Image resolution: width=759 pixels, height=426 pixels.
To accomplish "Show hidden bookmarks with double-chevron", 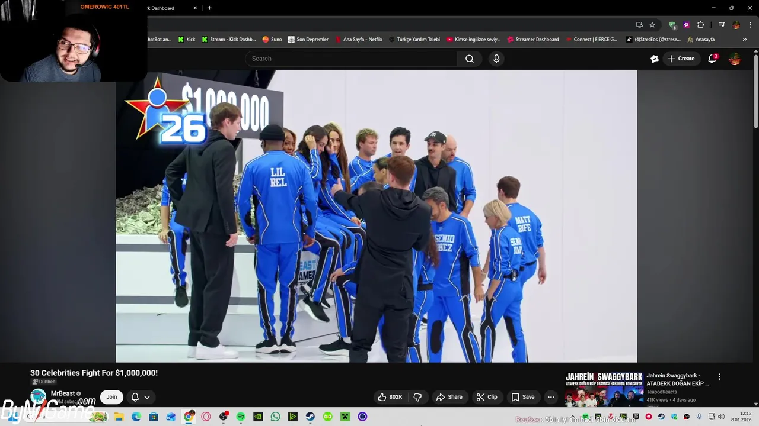I will pyautogui.click(x=745, y=40).
